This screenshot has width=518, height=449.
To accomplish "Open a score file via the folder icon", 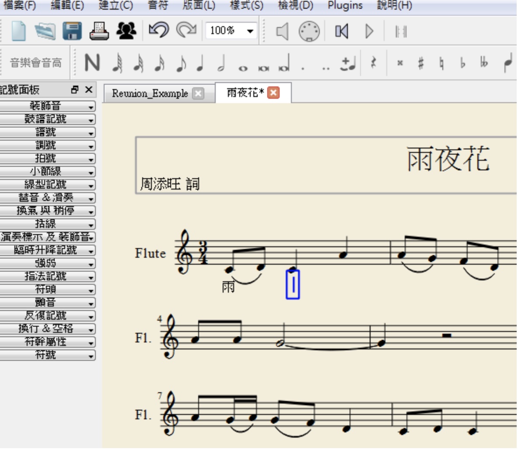I will pos(45,31).
